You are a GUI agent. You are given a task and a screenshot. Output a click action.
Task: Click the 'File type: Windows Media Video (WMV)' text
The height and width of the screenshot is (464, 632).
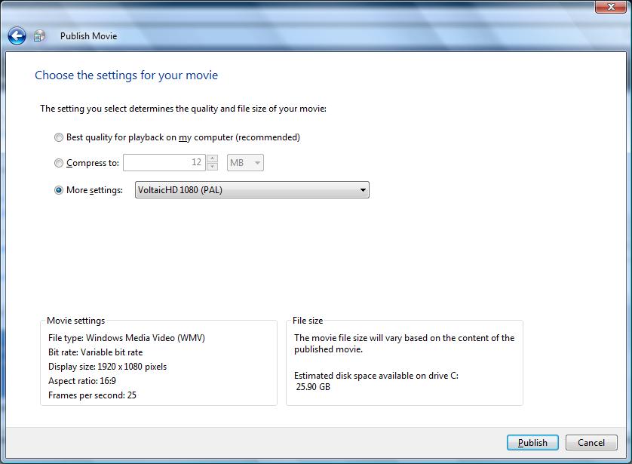(127, 338)
